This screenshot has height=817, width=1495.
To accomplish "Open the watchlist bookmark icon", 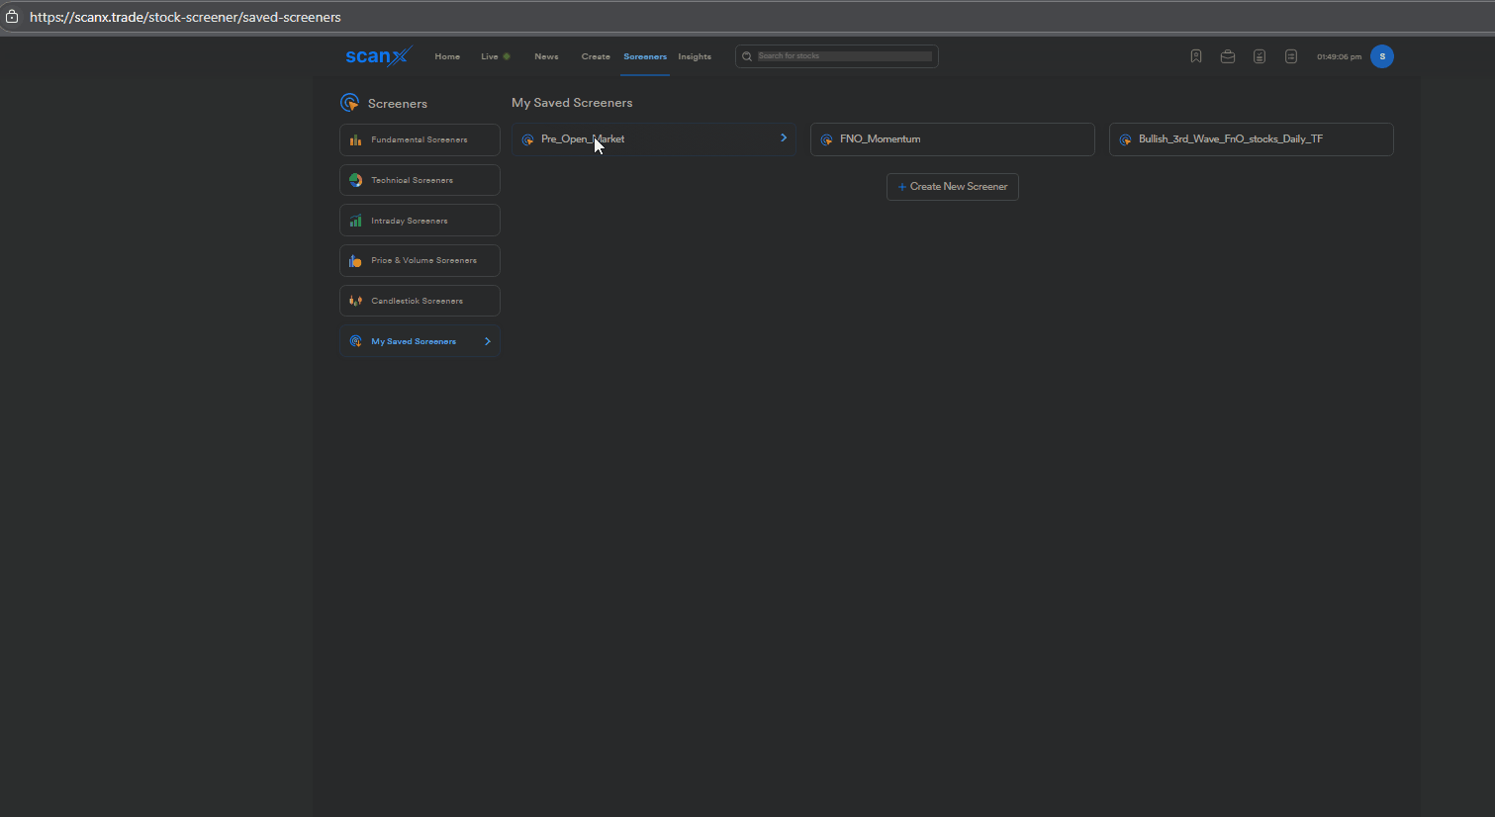I will [x=1196, y=56].
